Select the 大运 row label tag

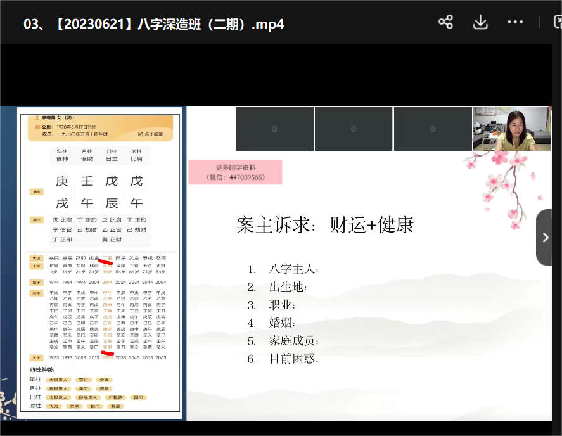tap(36, 259)
